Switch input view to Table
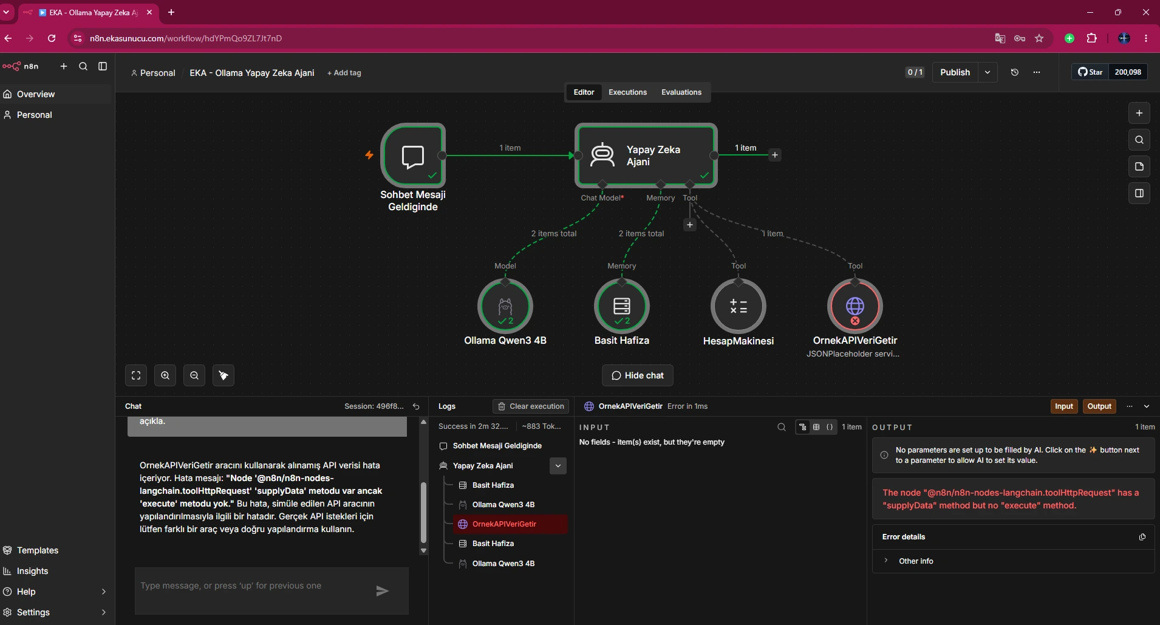This screenshot has width=1160, height=625. tap(816, 427)
